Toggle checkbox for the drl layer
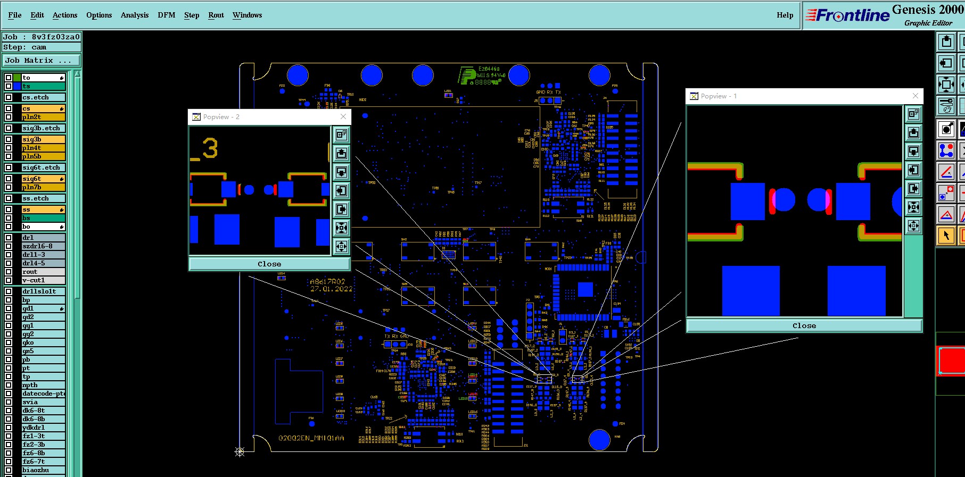This screenshot has height=477, width=965. coord(9,238)
